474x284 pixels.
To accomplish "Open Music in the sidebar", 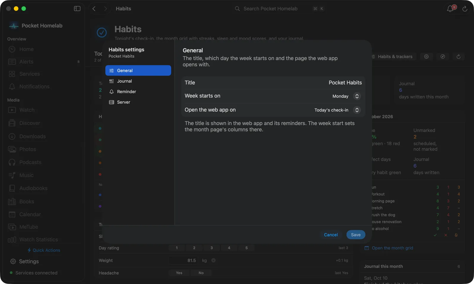I will (x=44, y=175).
